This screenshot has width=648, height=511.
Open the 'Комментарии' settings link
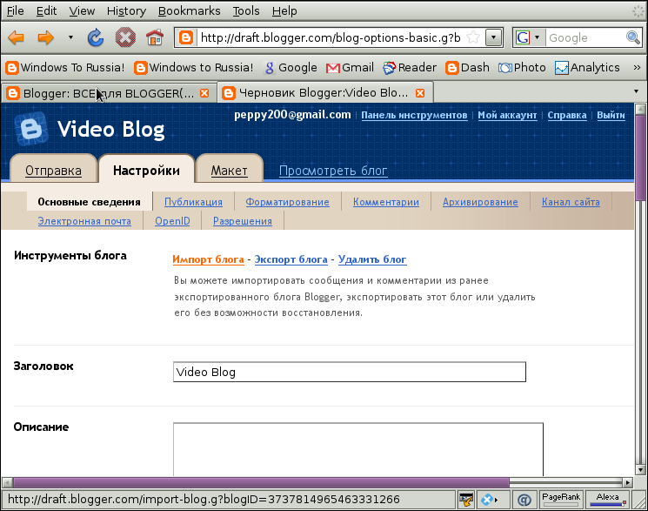coord(386,202)
